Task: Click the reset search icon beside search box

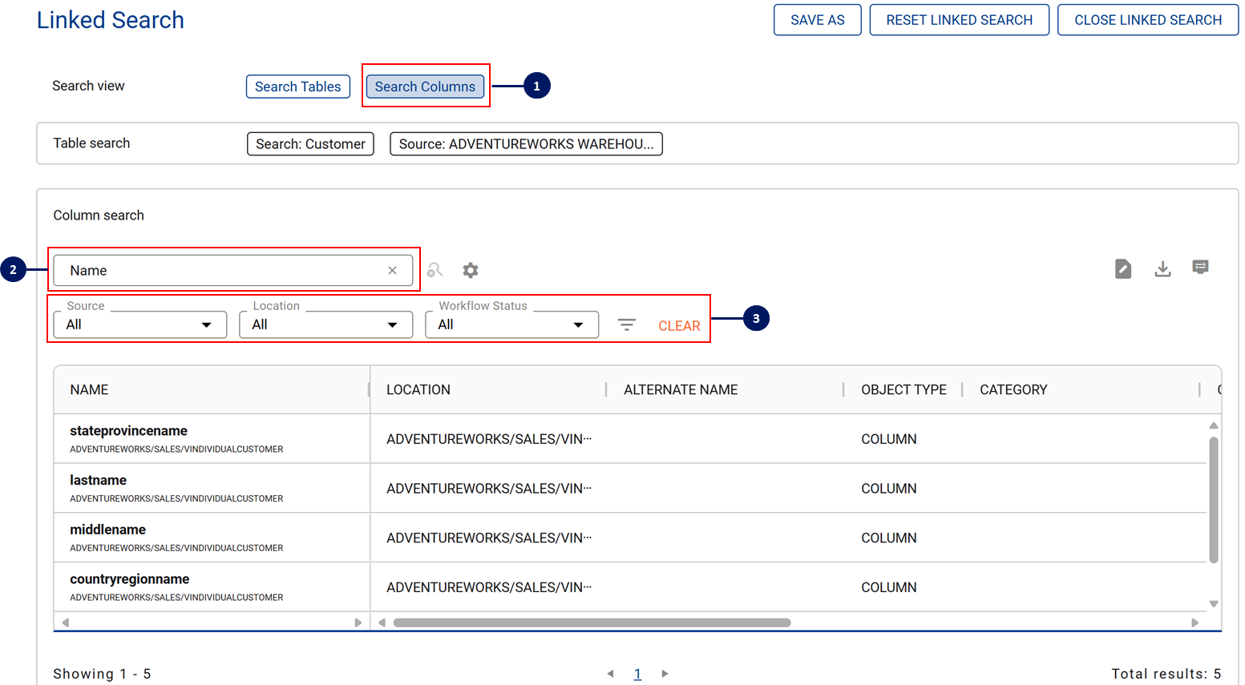Action: (x=435, y=271)
